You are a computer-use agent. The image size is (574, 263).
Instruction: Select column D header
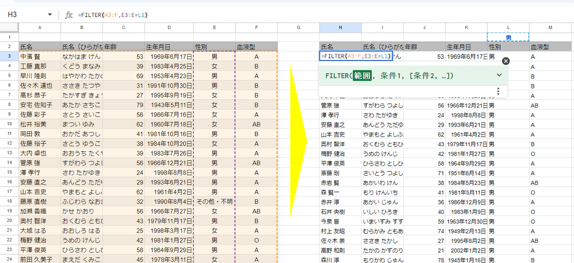[x=169, y=28]
